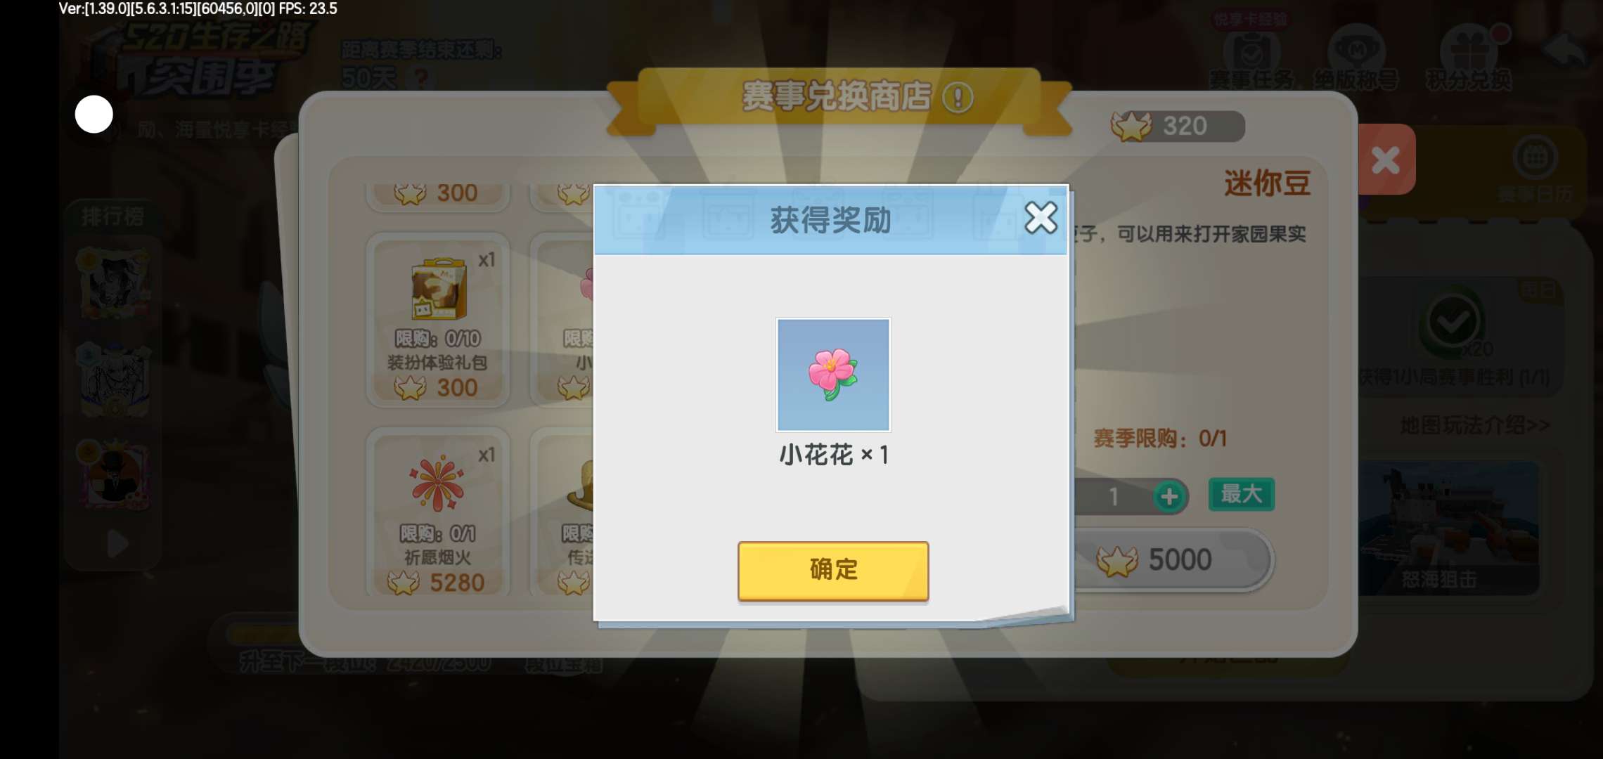The height and width of the screenshot is (759, 1603).
Task: Open the 赛事日历 calendar icon
Action: point(1535,170)
